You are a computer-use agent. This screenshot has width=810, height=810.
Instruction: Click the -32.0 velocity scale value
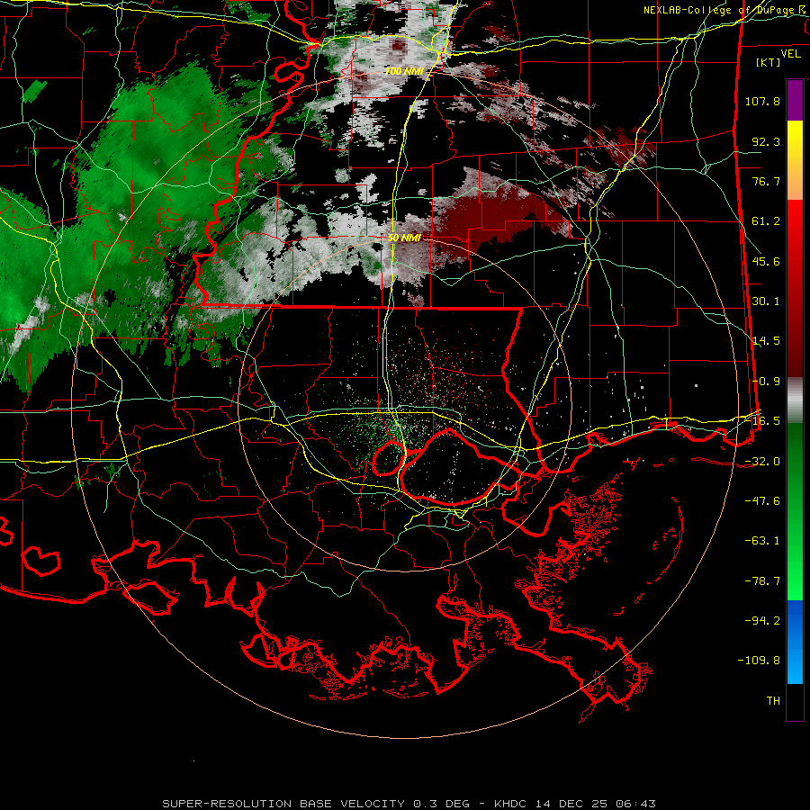click(x=762, y=462)
